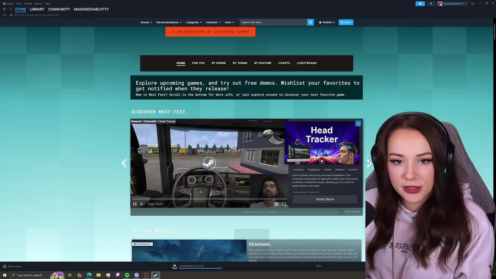Open the Categories dropdown

click(194, 22)
